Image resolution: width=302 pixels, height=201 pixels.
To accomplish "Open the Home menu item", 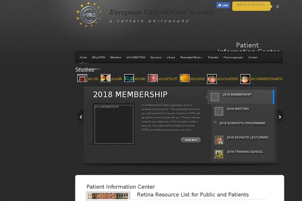I will (x=83, y=57).
